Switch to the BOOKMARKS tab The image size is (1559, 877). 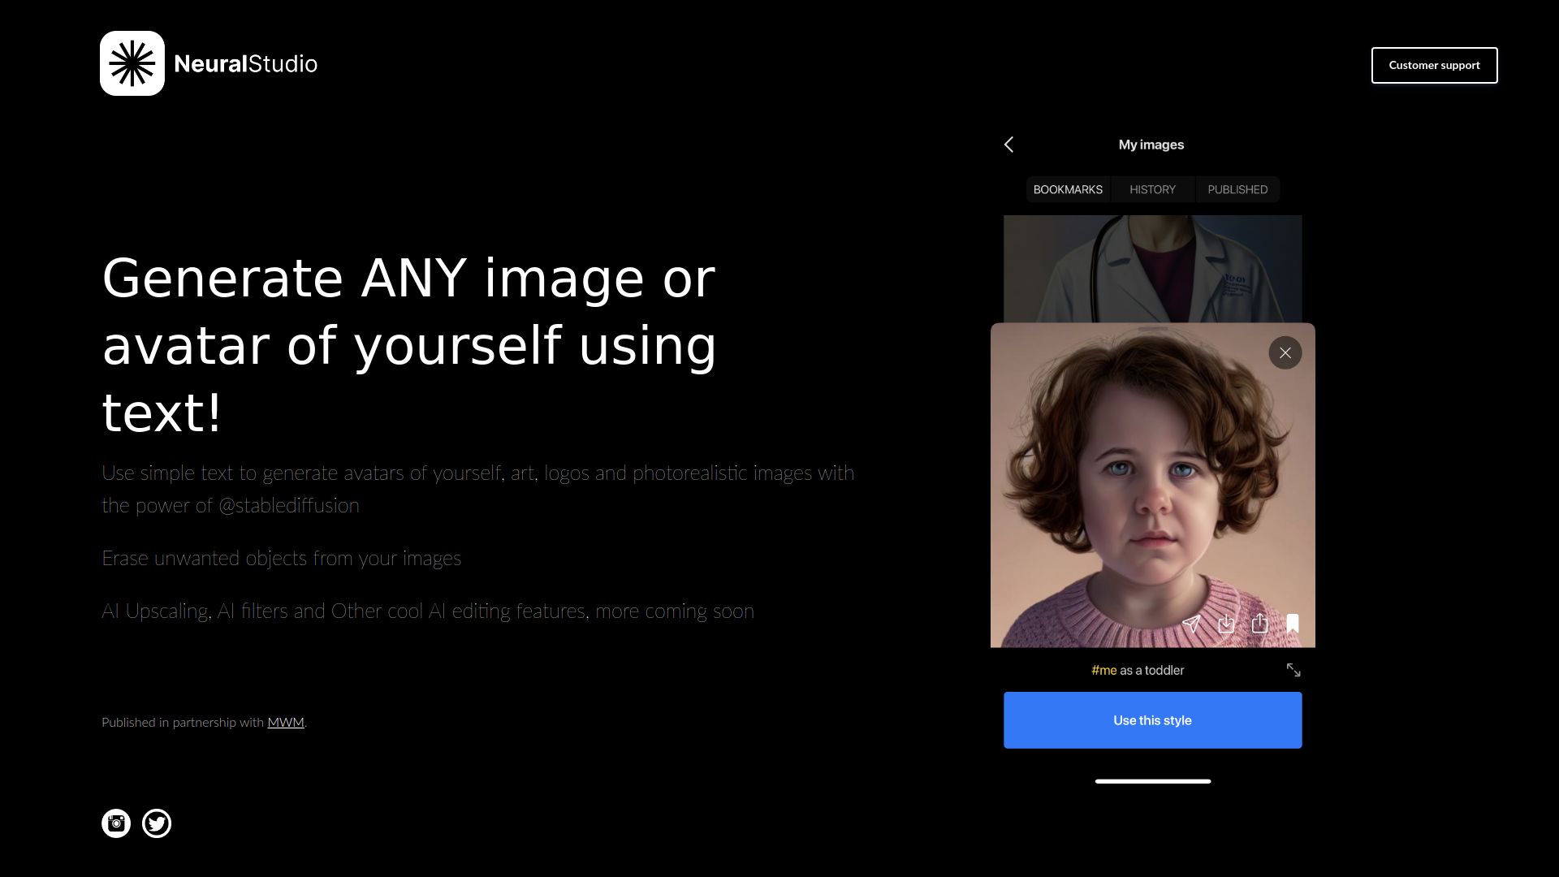coord(1068,189)
